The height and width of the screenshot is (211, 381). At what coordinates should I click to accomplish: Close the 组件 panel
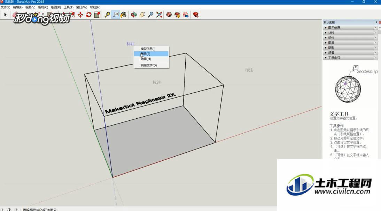pos(375,38)
